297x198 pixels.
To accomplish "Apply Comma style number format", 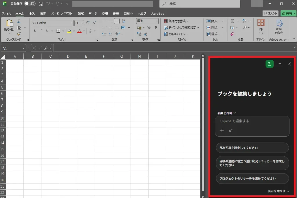I will (x=156, y=28).
